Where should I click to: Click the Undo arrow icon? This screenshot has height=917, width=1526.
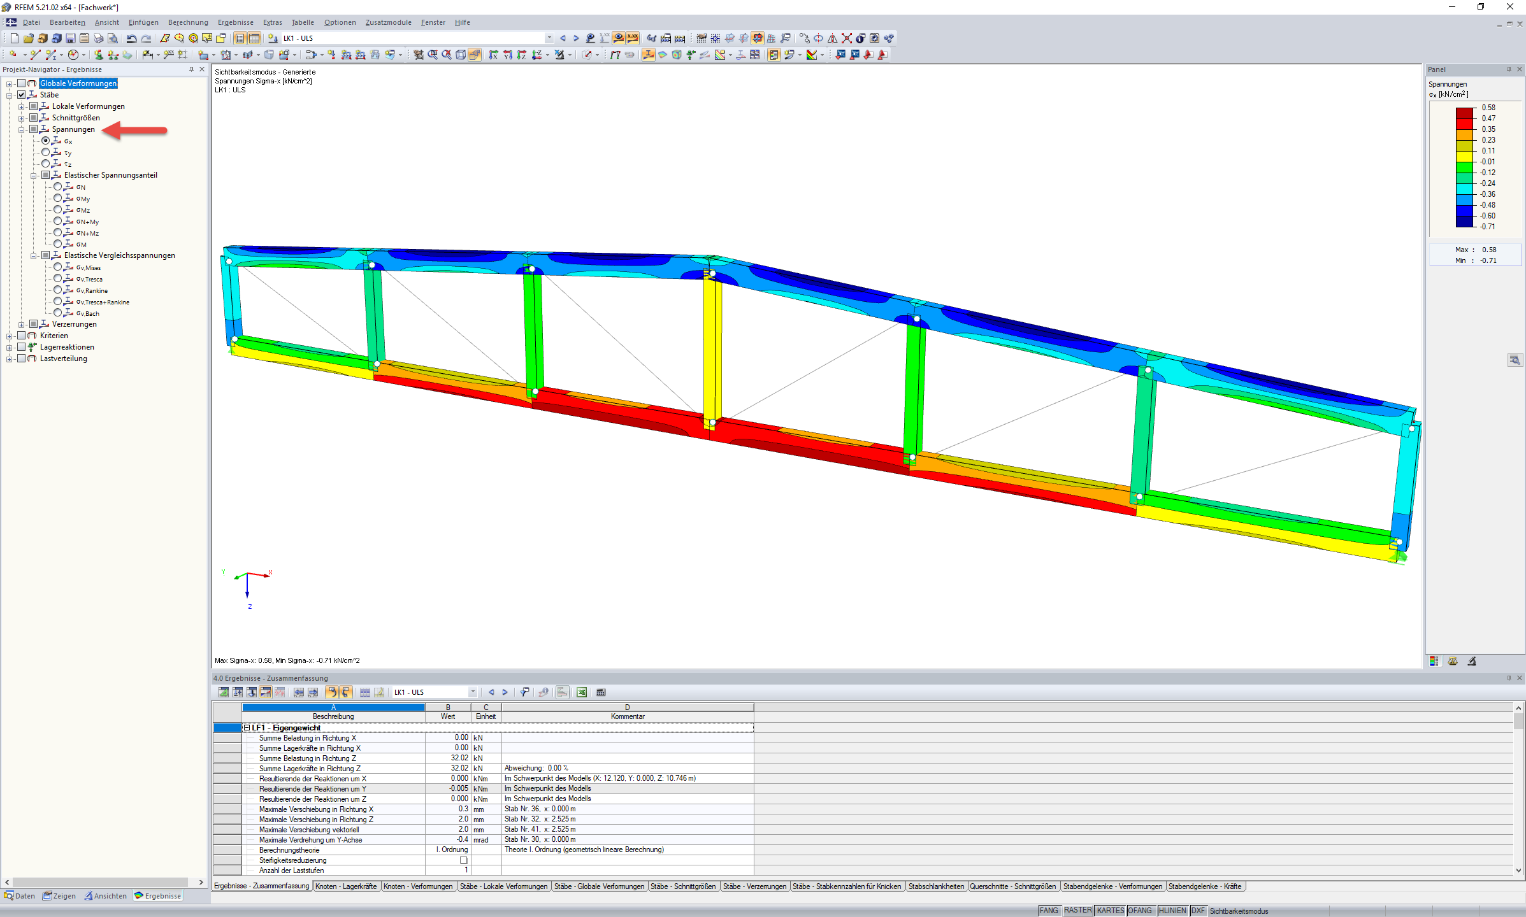tap(131, 38)
